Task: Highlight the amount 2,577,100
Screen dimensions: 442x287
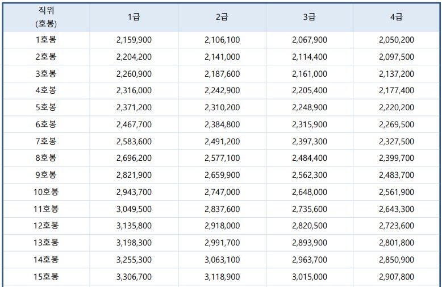Action: click(222, 158)
